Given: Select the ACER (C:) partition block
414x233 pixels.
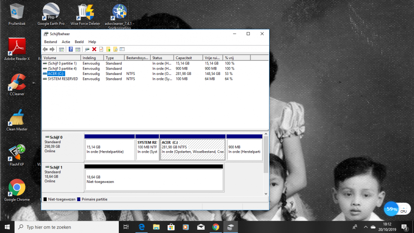Looking at the screenshot, I should [193, 149].
